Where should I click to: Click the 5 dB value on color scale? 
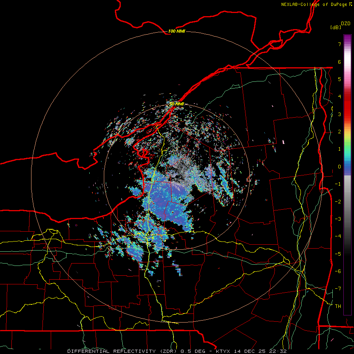[339, 79]
